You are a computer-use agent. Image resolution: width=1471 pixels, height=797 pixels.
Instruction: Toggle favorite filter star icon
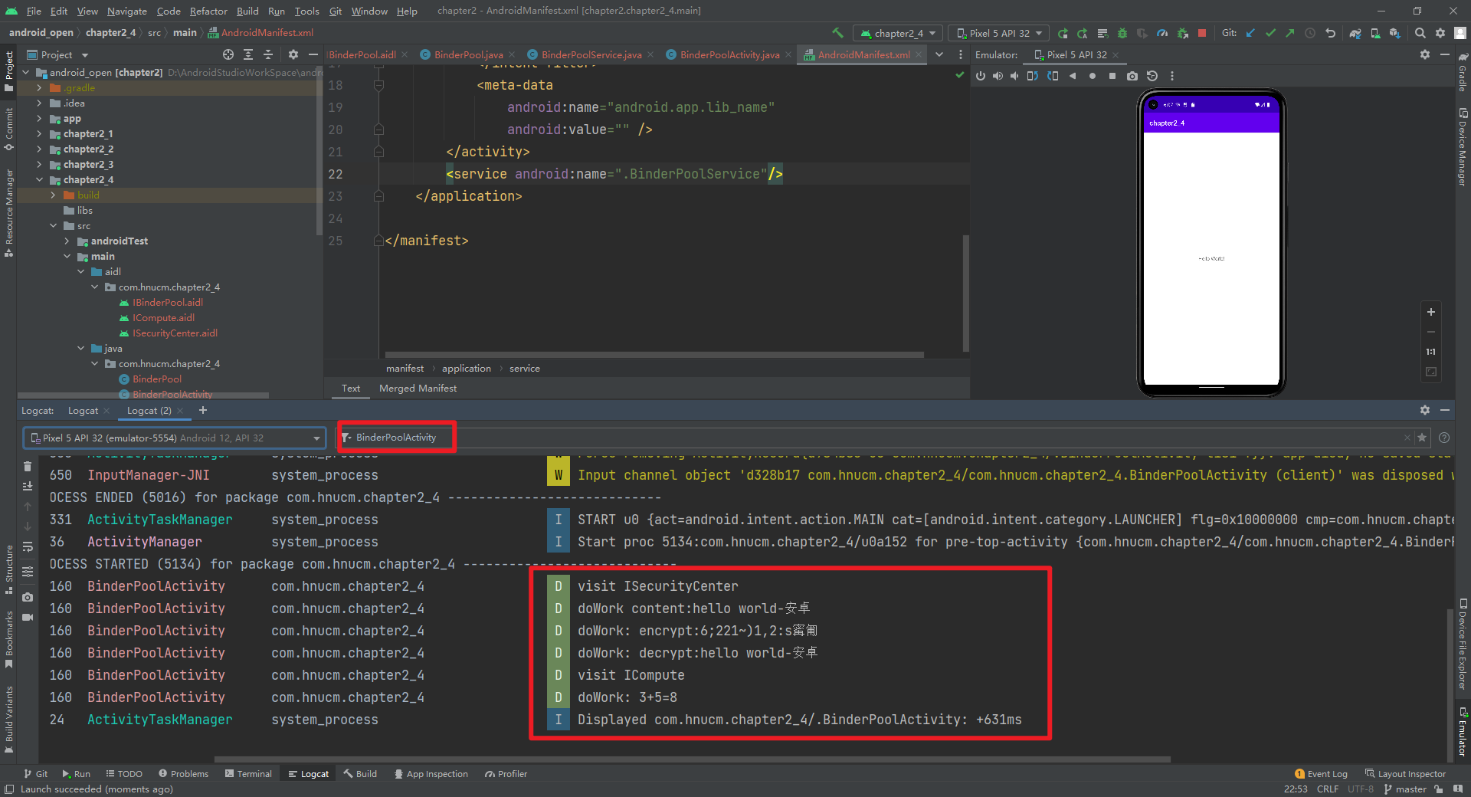tap(1423, 438)
